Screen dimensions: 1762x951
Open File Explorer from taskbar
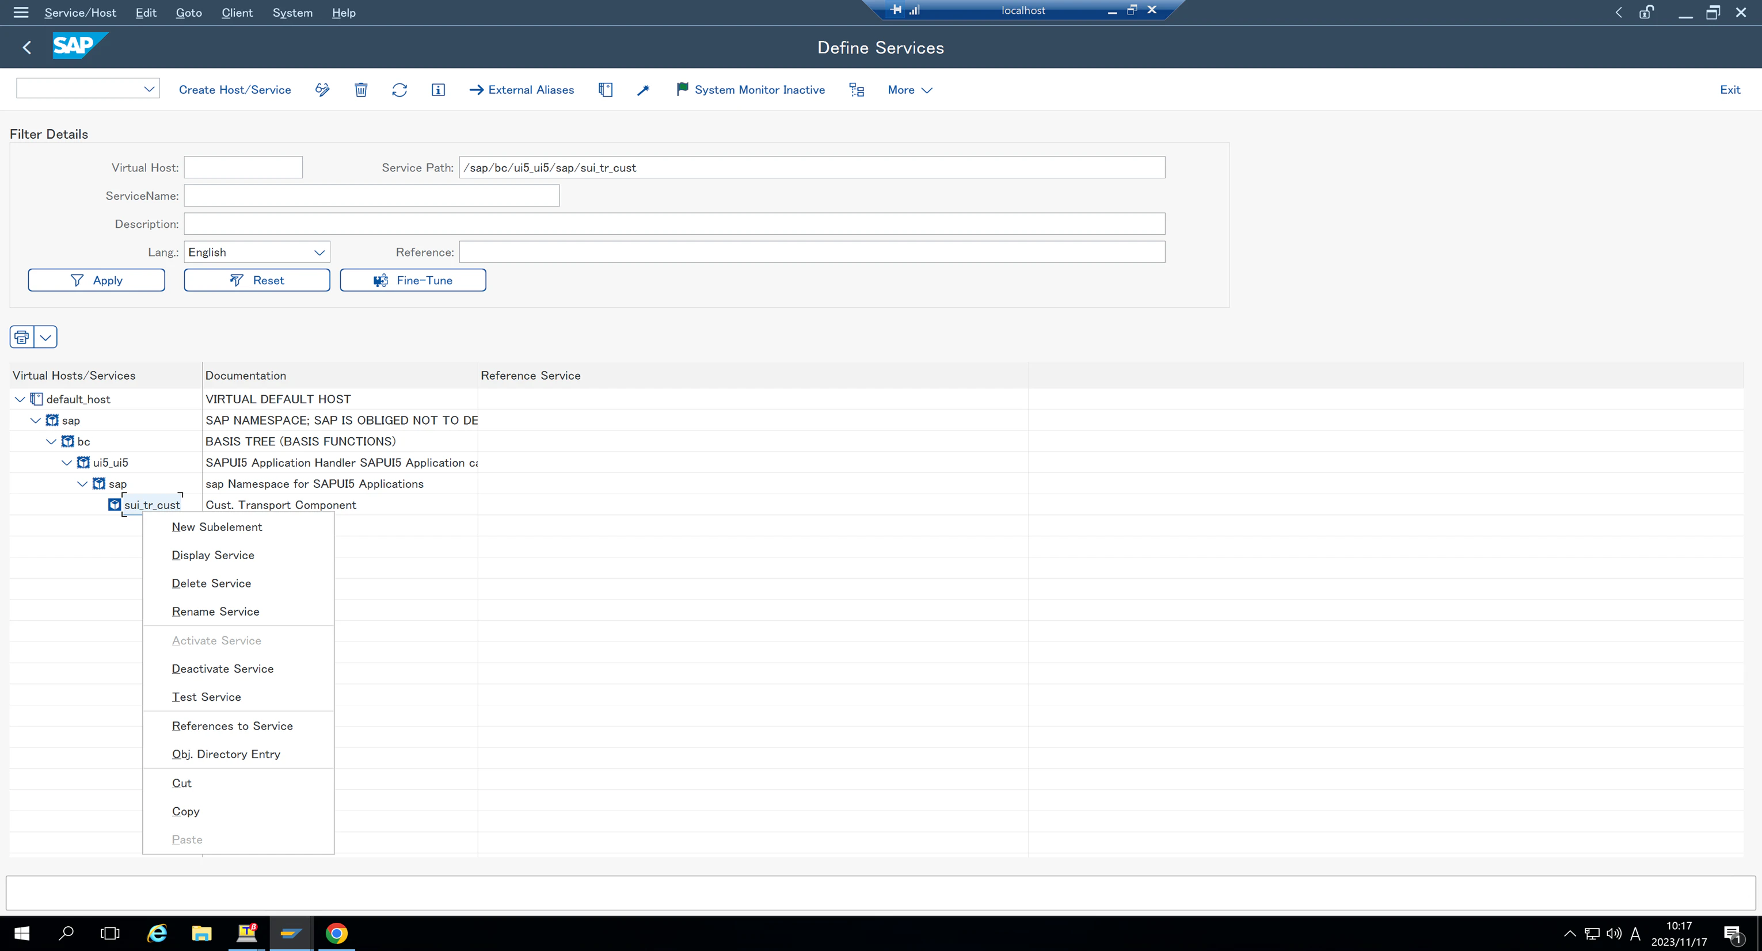pyautogui.click(x=202, y=933)
